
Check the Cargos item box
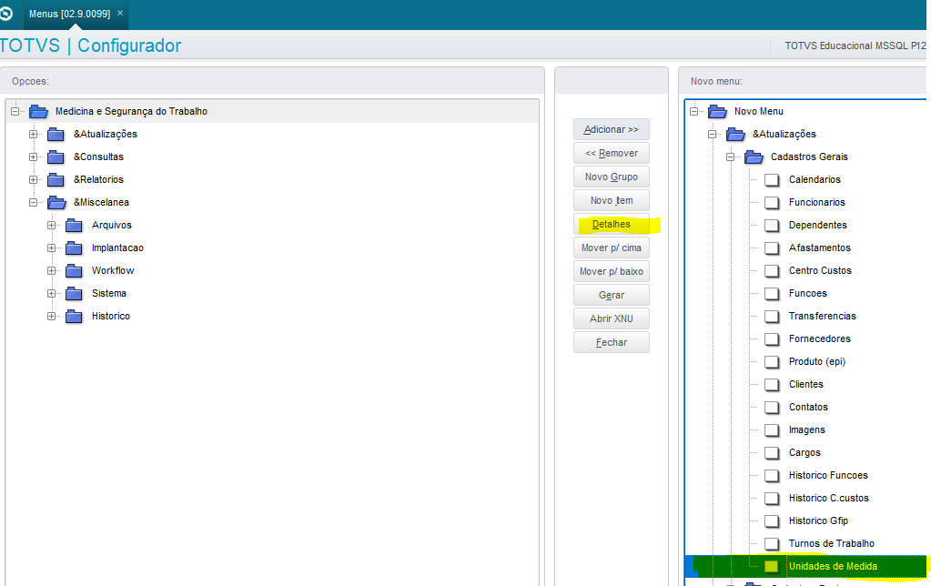point(772,453)
